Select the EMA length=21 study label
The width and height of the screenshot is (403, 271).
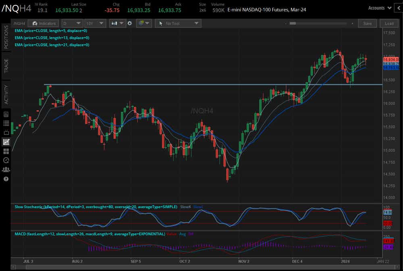[52, 45]
